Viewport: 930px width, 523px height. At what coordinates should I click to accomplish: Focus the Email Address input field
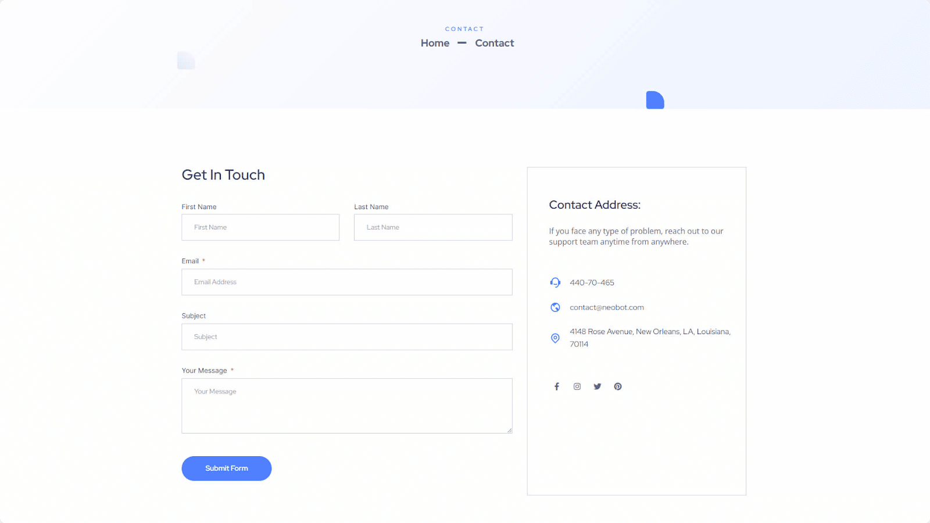coord(347,282)
